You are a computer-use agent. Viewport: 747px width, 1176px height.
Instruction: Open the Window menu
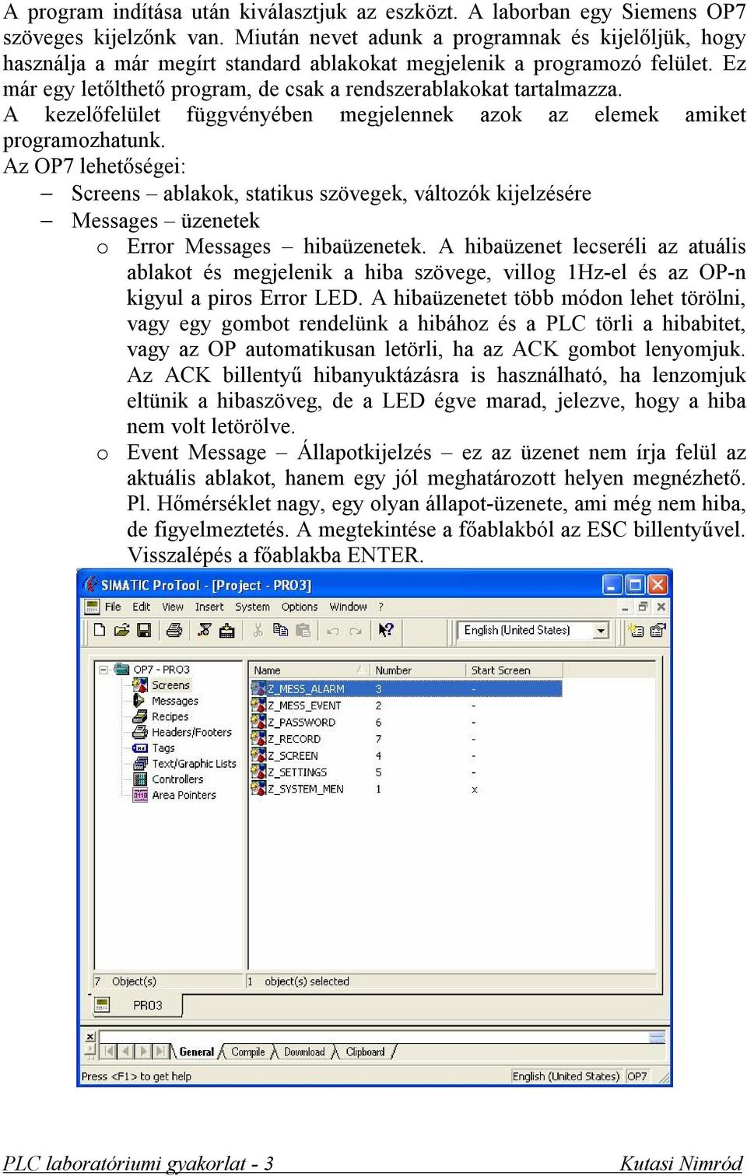(348, 607)
